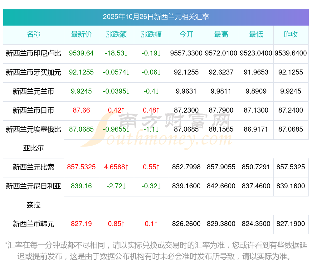Click the red 87.66 latest price value
This screenshot has height=266, width=312.
(x=81, y=110)
